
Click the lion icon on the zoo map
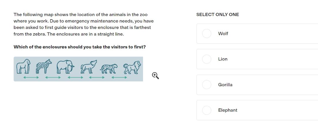(x=132, y=67)
